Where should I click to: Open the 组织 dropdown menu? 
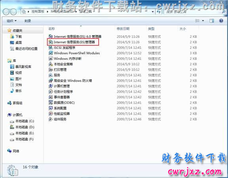(11, 21)
